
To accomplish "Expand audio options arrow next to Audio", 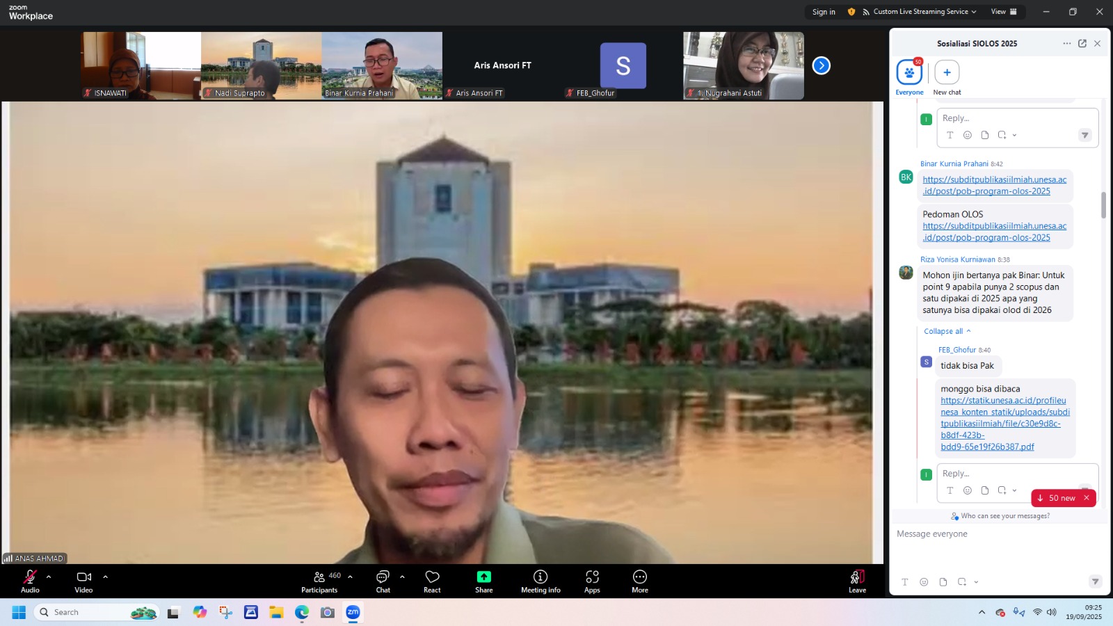I will point(49,577).
